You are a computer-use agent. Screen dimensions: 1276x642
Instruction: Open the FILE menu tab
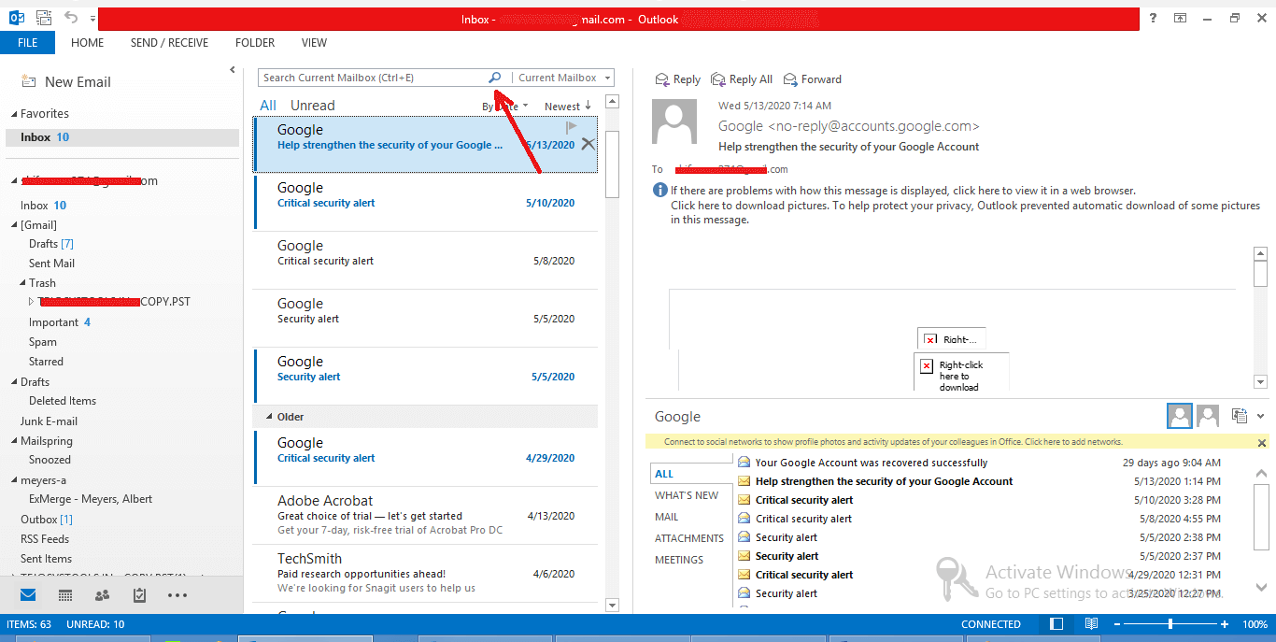click(27, 43)
